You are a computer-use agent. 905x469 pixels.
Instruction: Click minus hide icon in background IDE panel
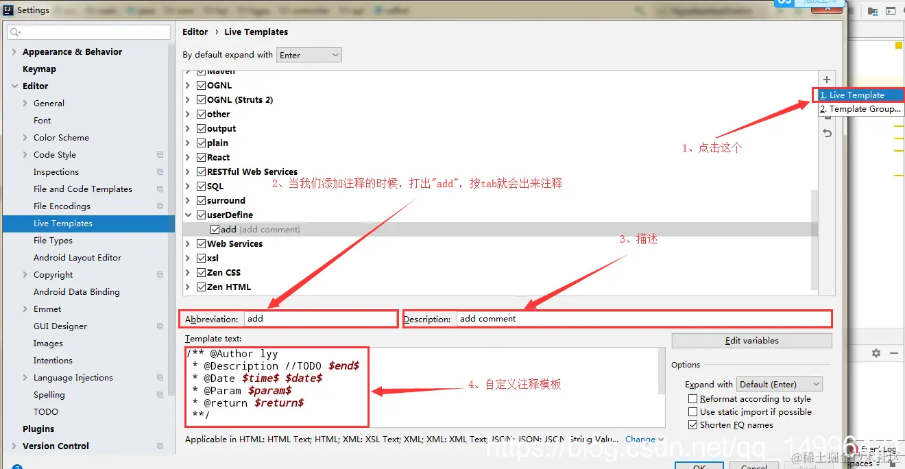(x=894, y=353)
